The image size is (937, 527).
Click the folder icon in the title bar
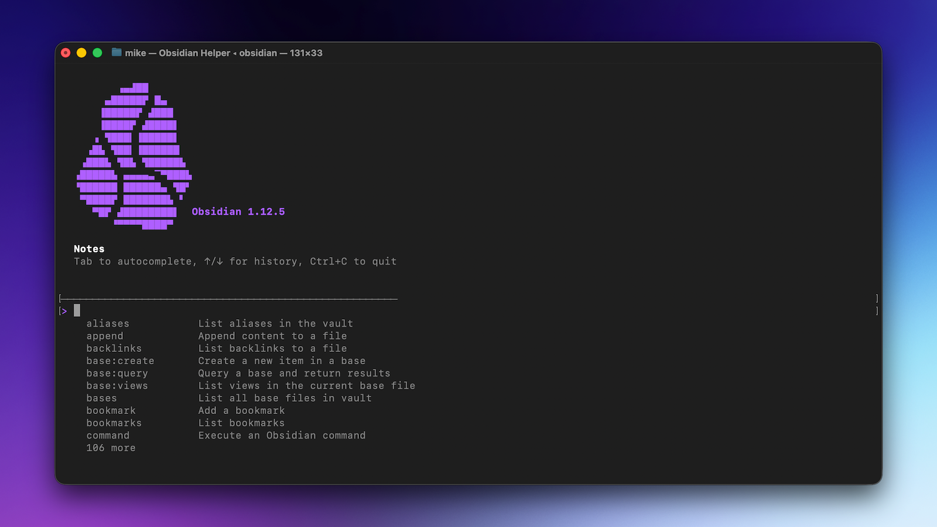coord(117,52)
